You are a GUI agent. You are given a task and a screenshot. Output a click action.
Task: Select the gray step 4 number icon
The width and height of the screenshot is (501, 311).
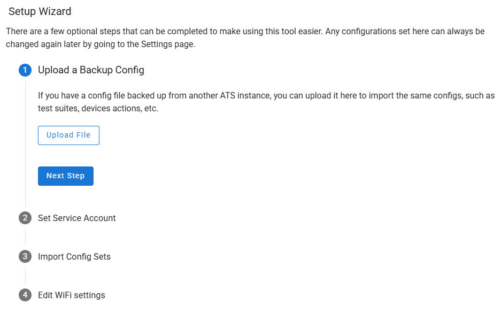pos(25,295)
